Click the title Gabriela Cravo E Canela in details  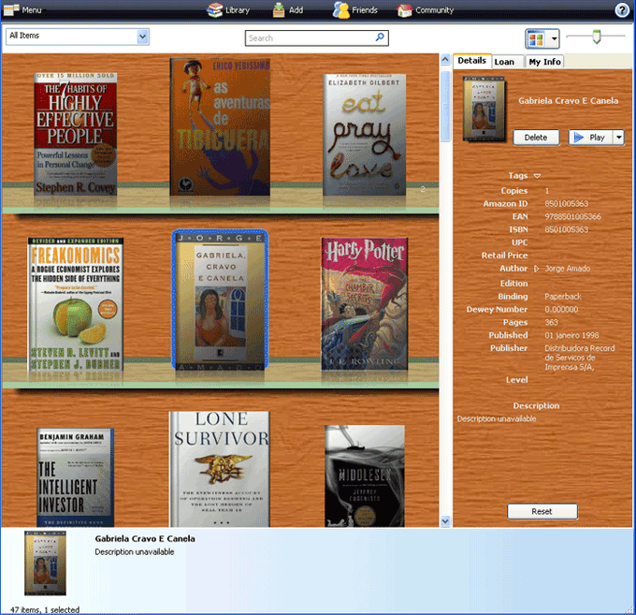pyautogui.click(x=568, y=101)
